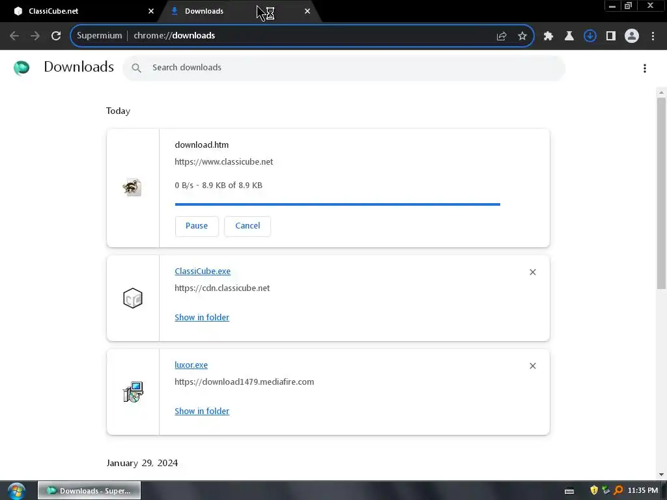The width and height of the screenshot is (667, 500).
Task: Close the Downloads tab
Action: click(307, 11)
